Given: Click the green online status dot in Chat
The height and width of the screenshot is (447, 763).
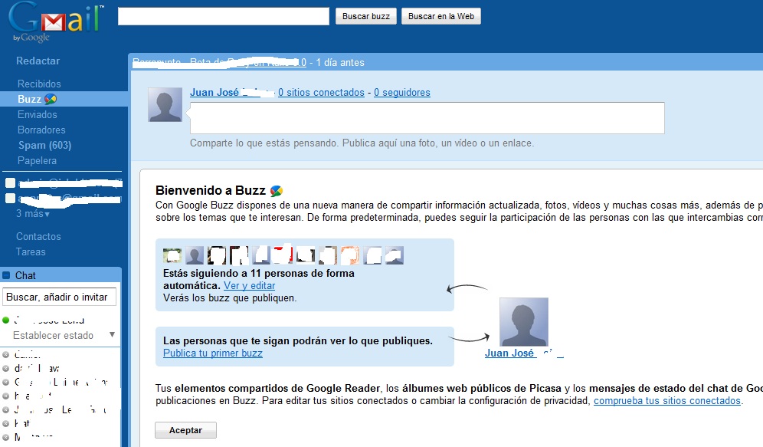Looking at the screenshot, I should (x=6, y=320).
